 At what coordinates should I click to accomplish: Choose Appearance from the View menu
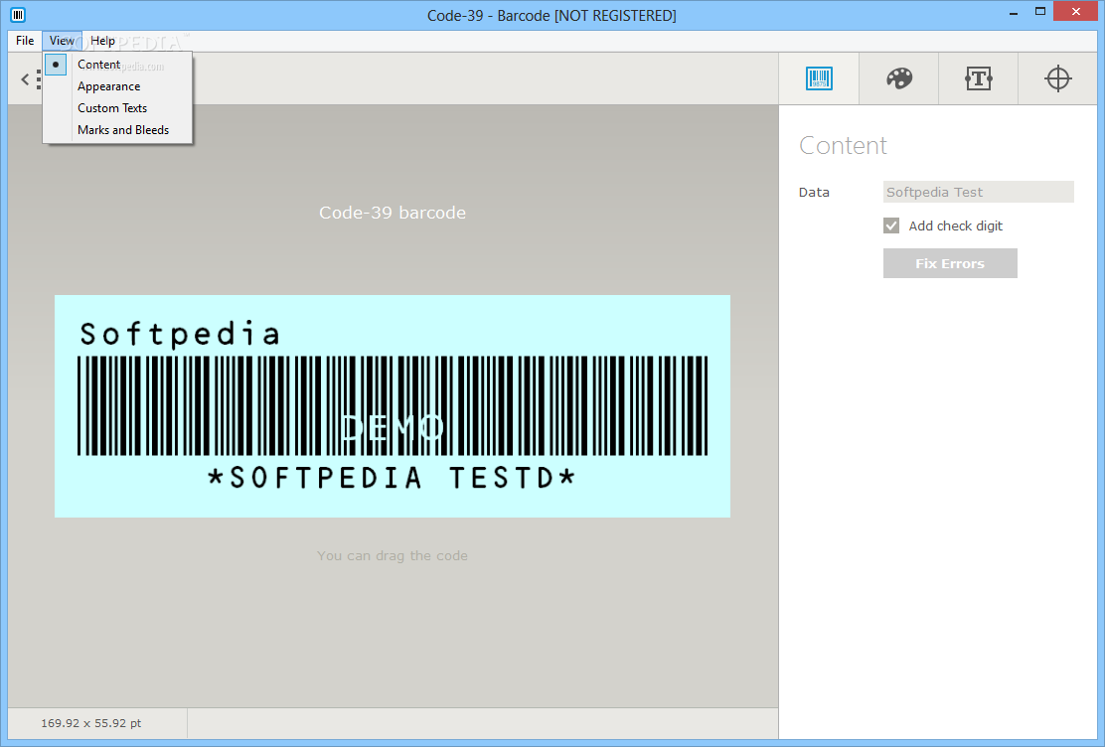[117, 86]
